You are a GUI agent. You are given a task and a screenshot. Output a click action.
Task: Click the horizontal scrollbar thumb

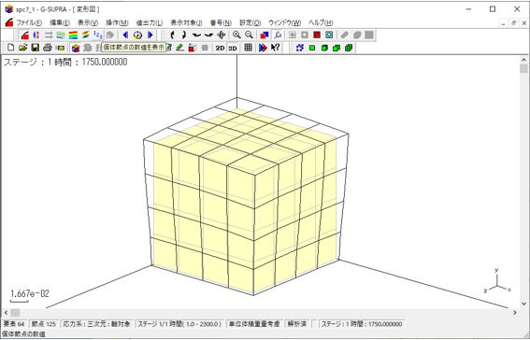pyautogui.click(x=15, y=313)
